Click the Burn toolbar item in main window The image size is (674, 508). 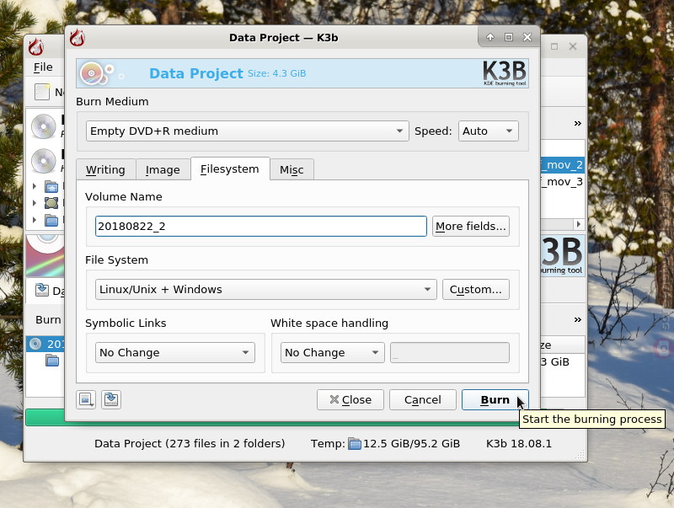48,320
